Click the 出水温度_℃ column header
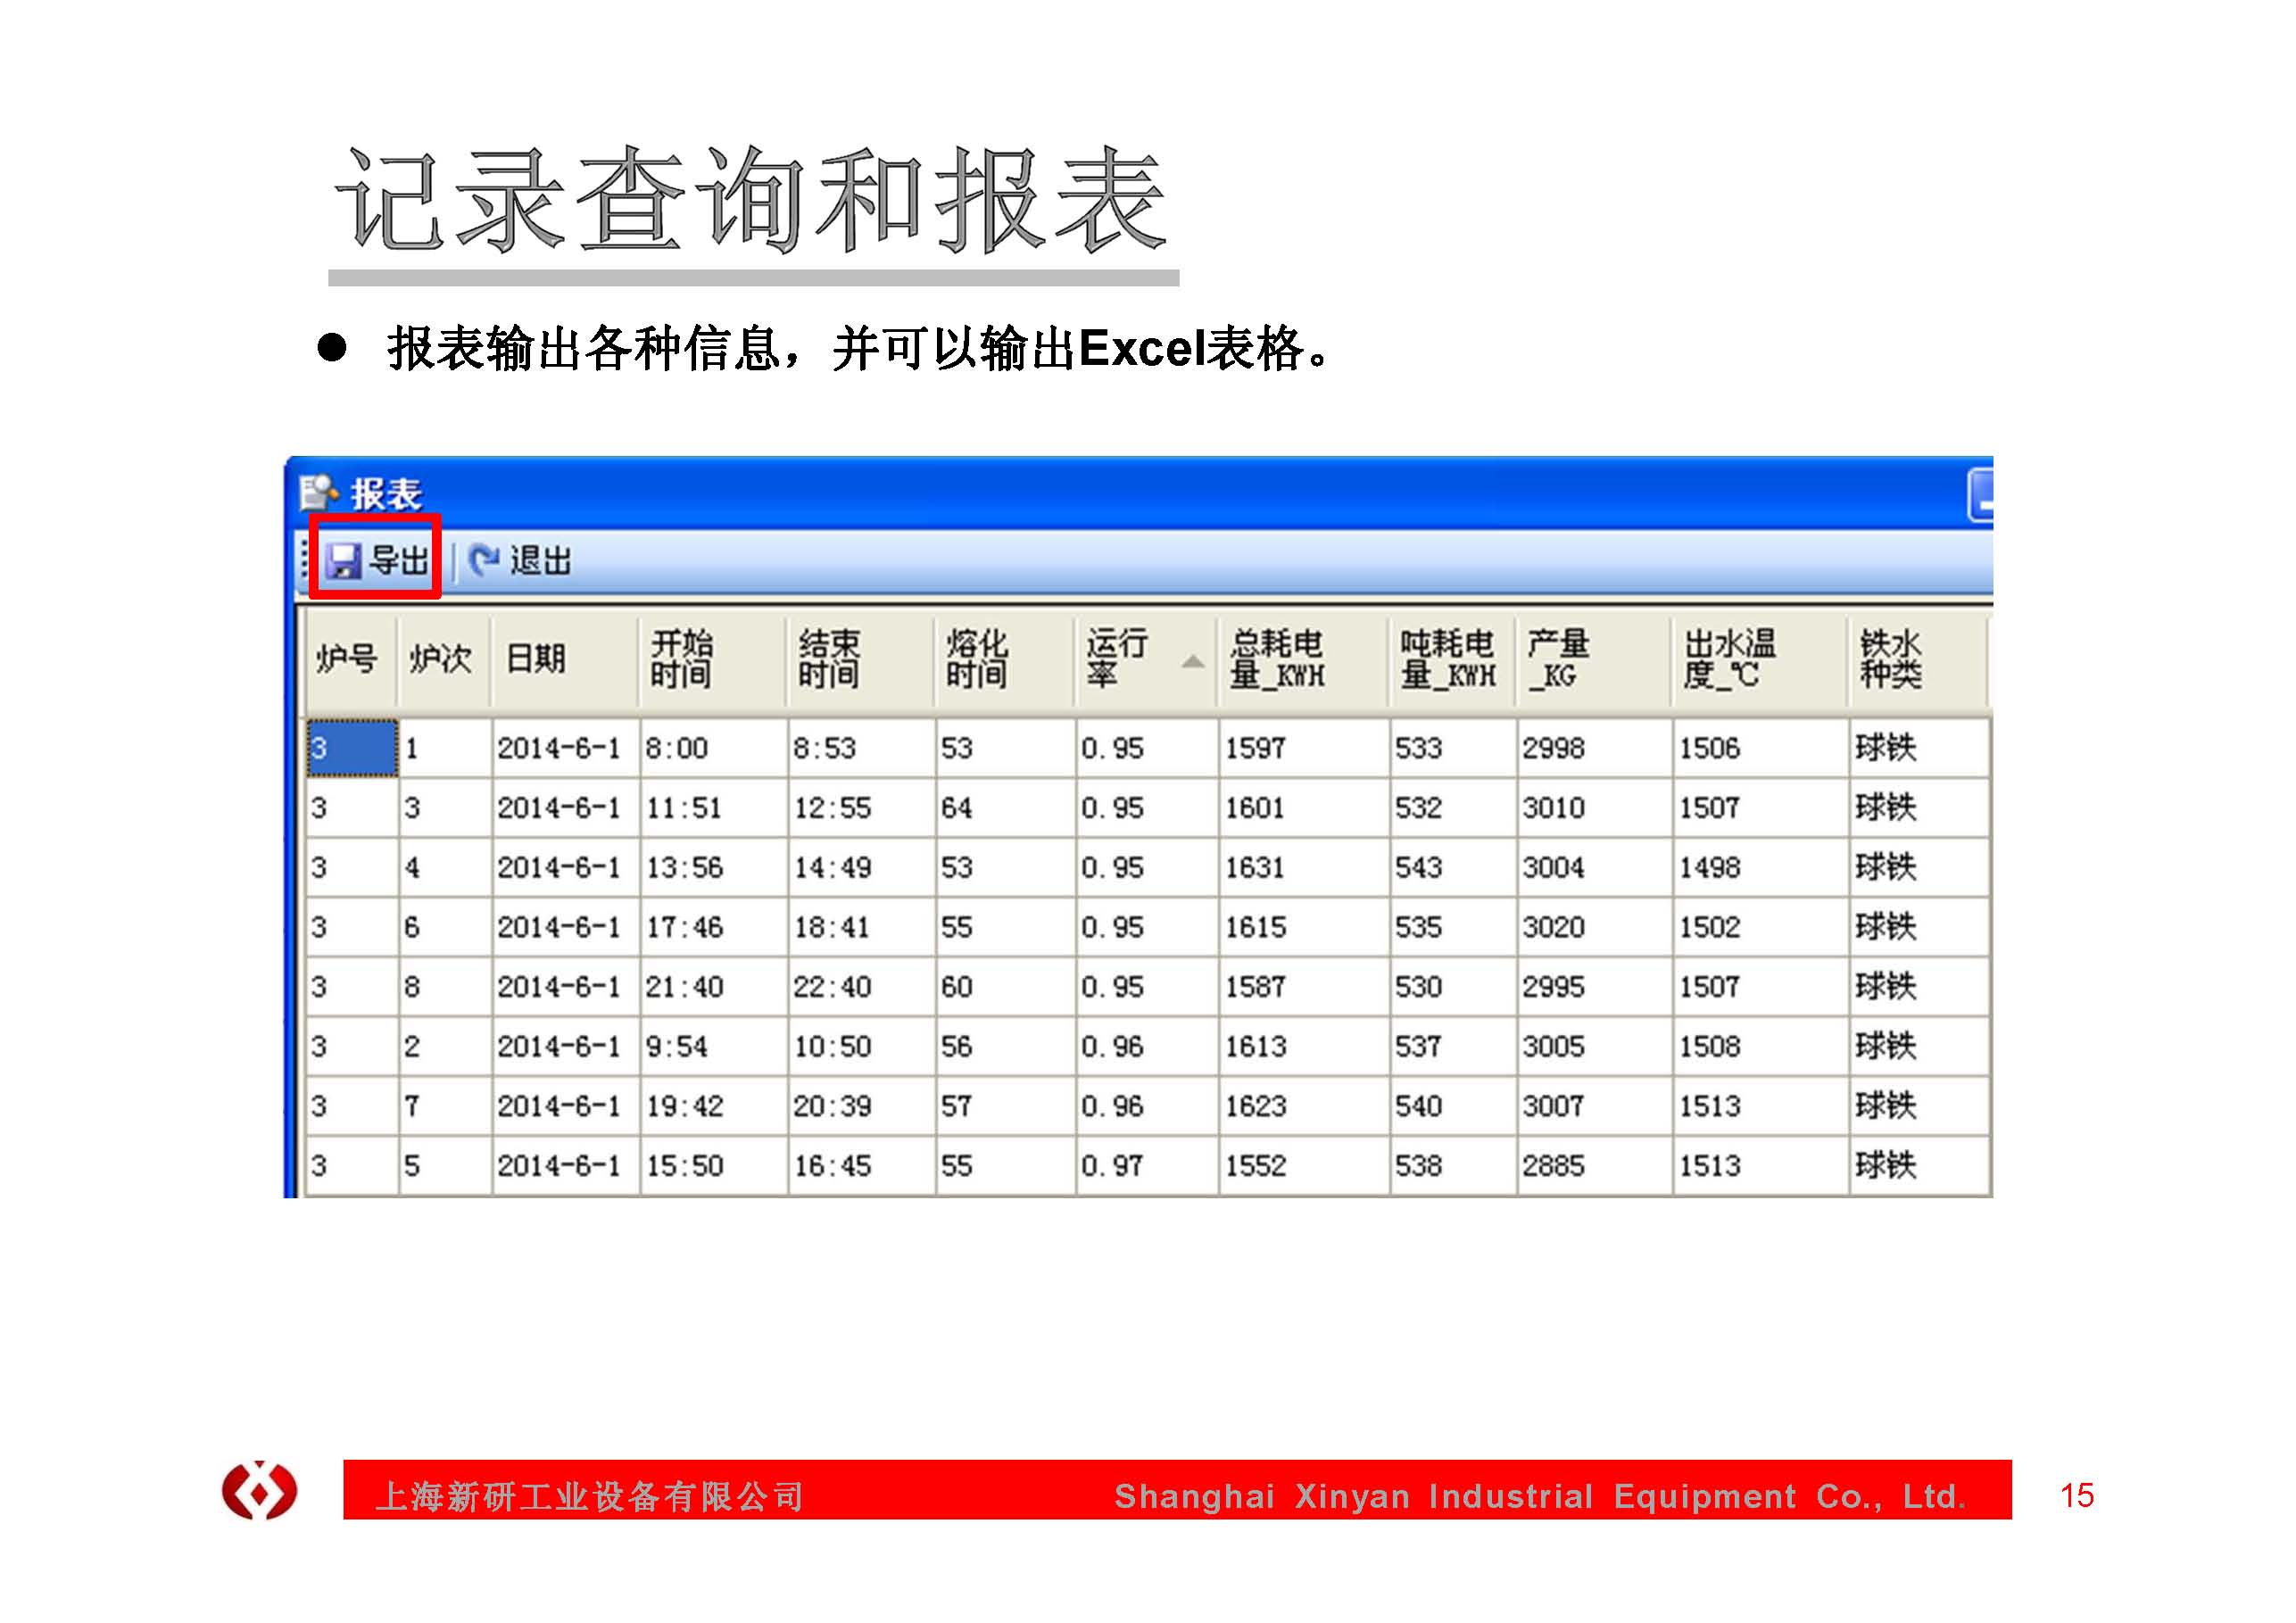The height and width of the screenshot is (1623, 2296). (1760, 660)
